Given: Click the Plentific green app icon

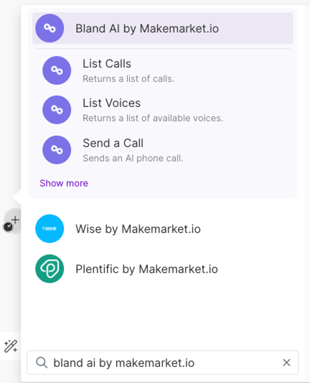Looking at the screenshot, I should tap(50, 269).
